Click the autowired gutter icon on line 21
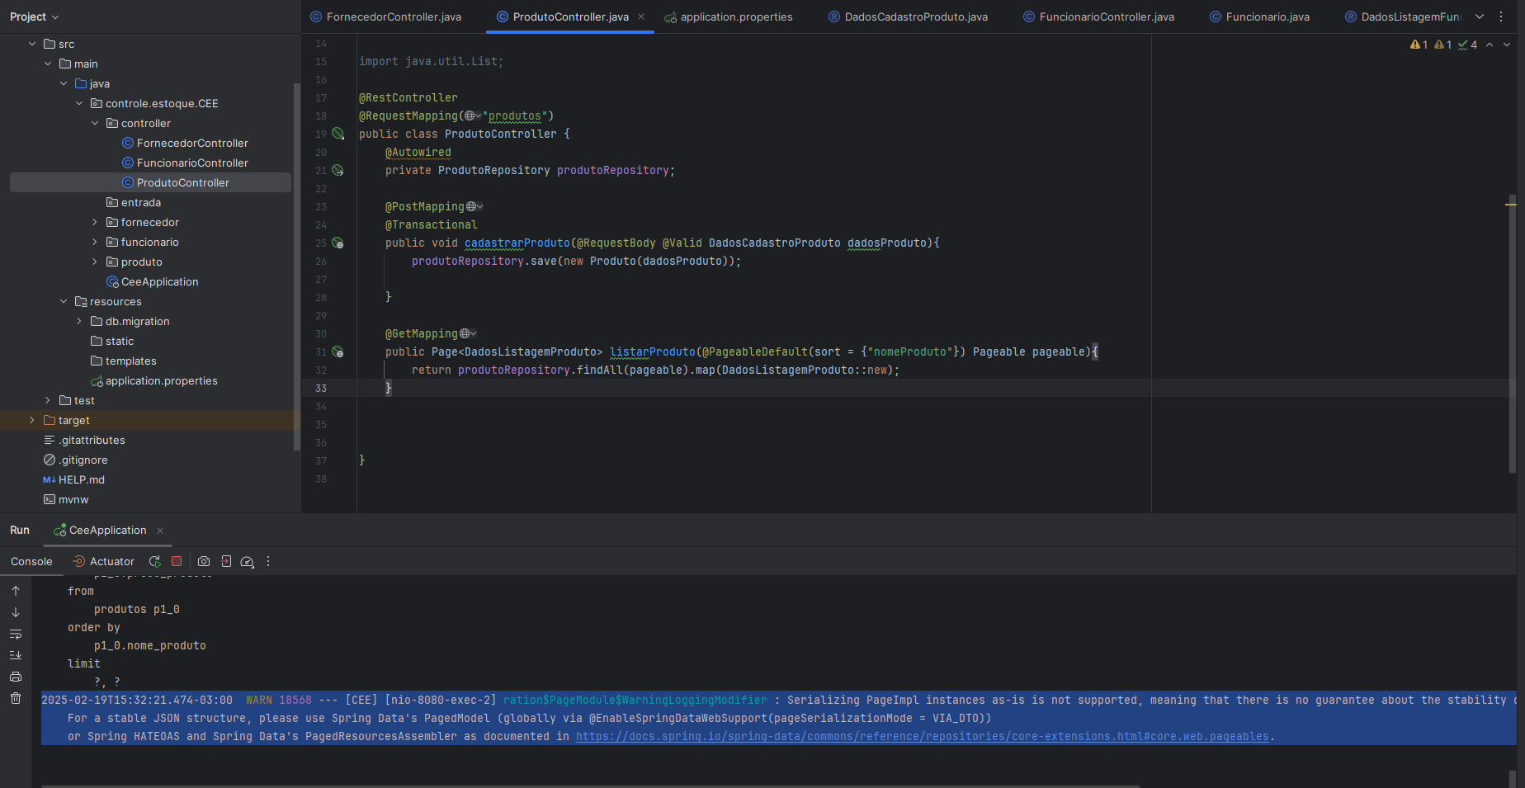Viewport: 1525px width, 788px height. (x=338, y=170)
